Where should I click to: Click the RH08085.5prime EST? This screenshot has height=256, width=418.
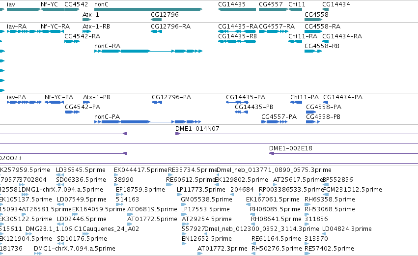(x=252, y=214)
